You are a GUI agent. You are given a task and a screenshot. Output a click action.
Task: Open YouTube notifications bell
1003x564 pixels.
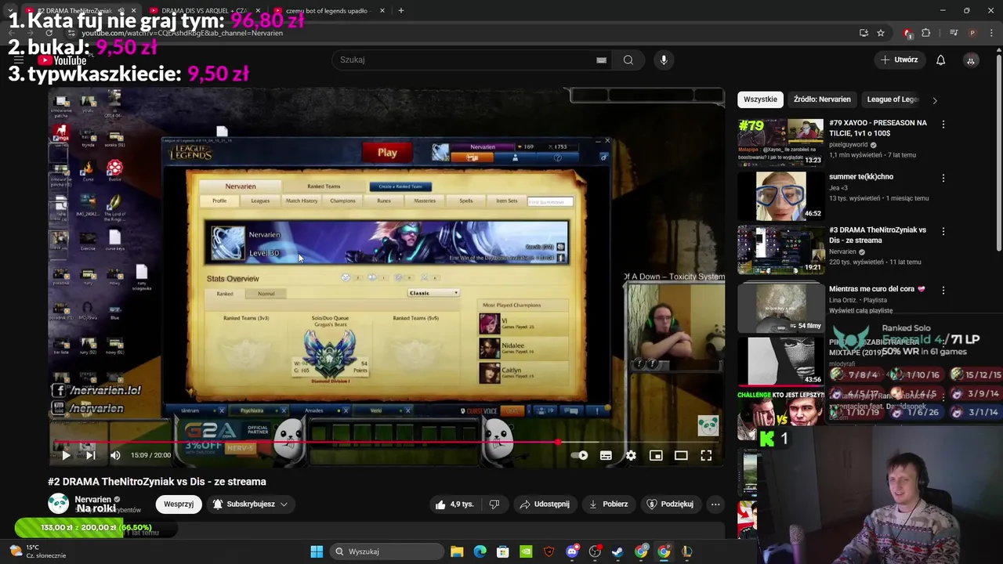(940, 60)
